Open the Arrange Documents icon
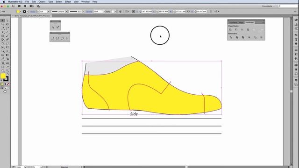 [32, 6]
